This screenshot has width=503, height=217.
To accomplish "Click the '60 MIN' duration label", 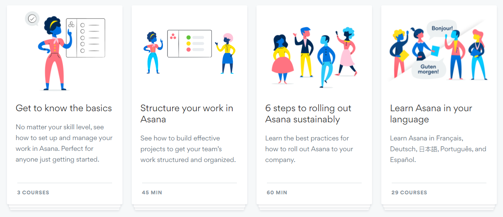I will pos(277,192).
